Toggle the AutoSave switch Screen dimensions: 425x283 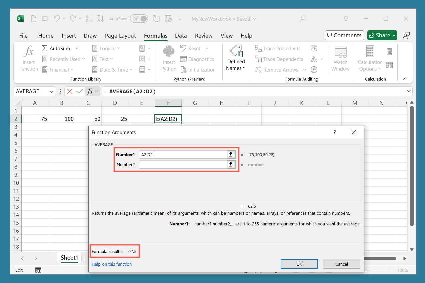139,19
